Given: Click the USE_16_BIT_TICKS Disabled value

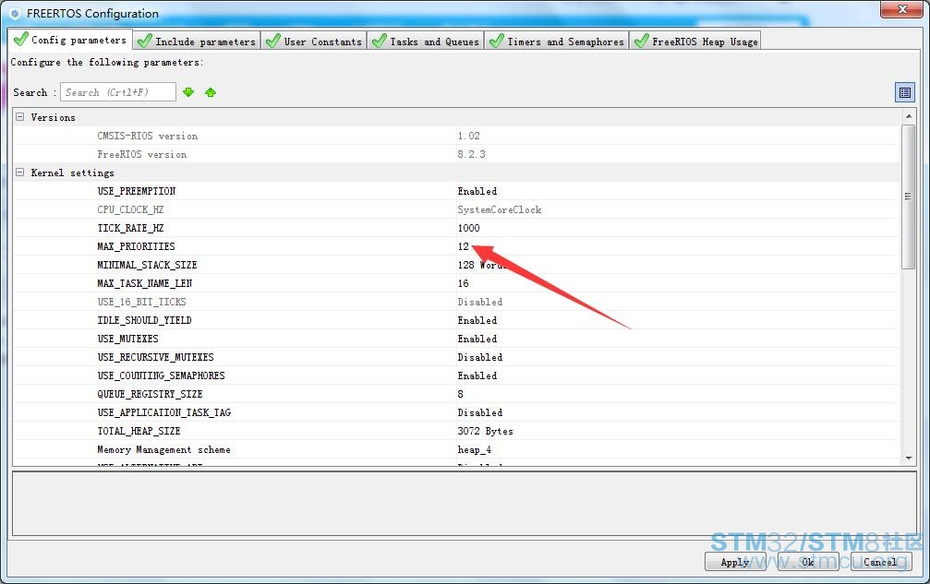Looking at the screenshot, I should coord(480,302).
